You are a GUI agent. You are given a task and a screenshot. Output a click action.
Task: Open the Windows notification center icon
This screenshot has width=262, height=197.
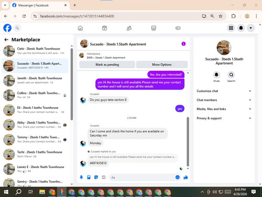point(254,192)
